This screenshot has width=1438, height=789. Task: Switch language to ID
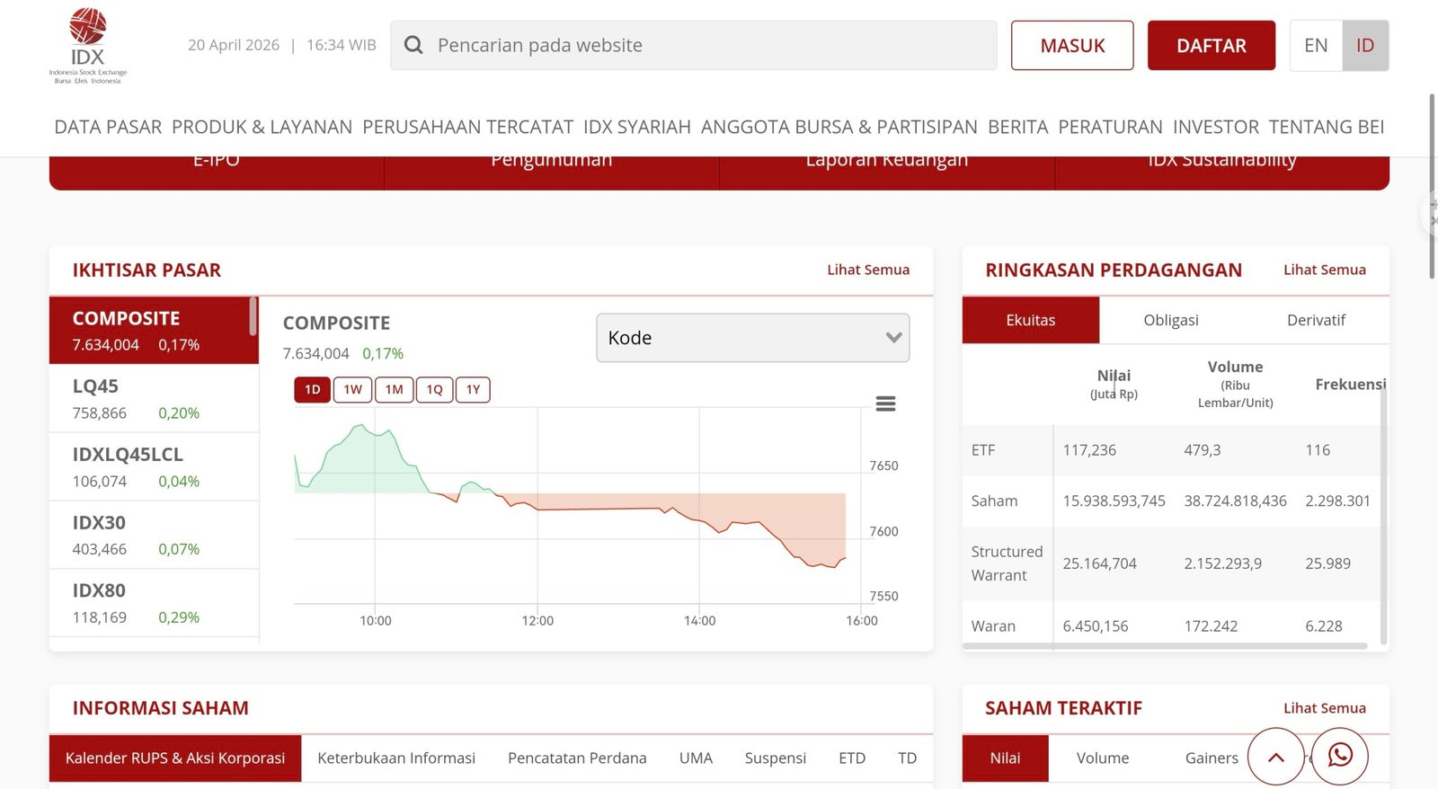[x=1364, y=46]
